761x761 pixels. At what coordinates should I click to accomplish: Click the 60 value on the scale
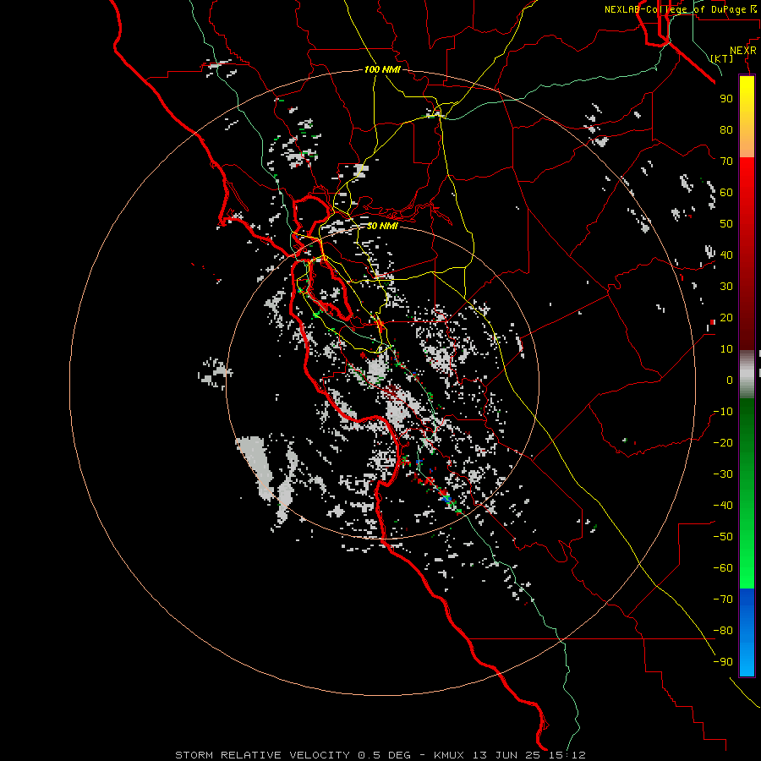(x=726, y=193)
